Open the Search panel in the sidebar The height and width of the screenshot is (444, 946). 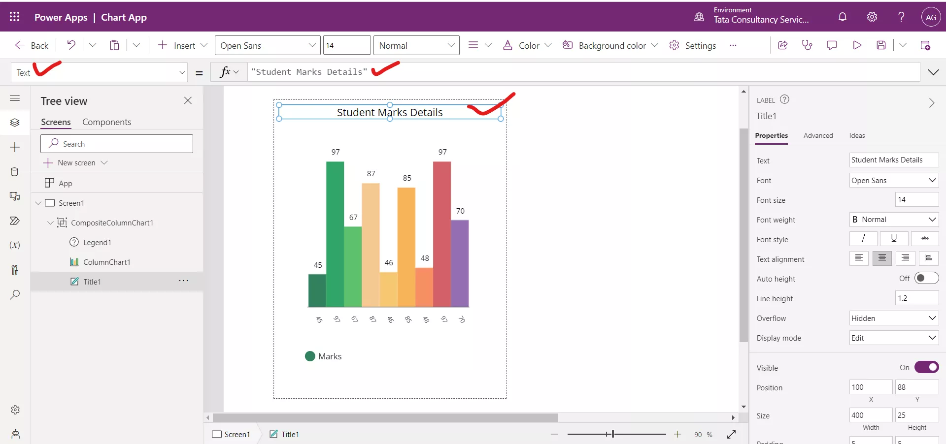[15, 295]
